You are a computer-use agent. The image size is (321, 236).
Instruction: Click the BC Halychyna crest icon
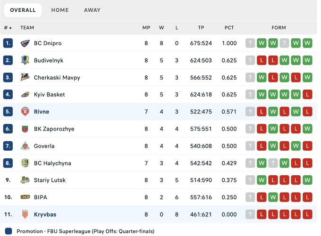[25, 163]
